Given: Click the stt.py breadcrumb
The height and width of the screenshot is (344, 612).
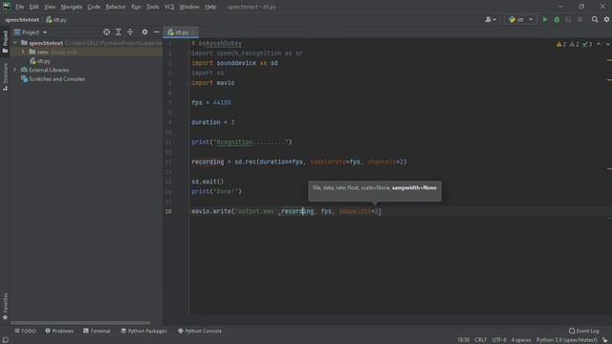Looking at the screenshot, I should 56,19.
